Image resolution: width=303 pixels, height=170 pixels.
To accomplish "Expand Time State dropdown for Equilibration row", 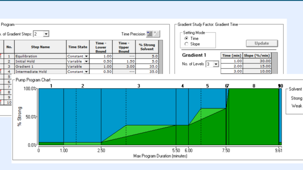I will 87,56.
